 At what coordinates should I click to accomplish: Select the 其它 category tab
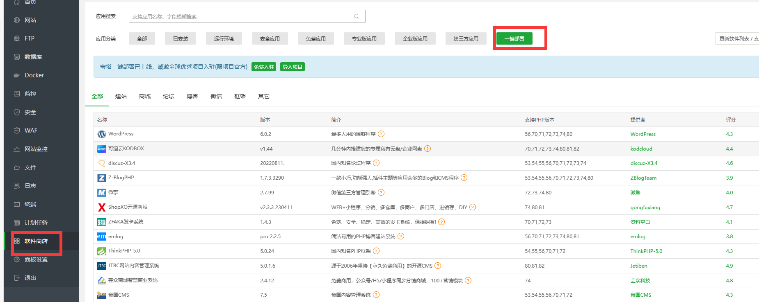coord(264,96)
